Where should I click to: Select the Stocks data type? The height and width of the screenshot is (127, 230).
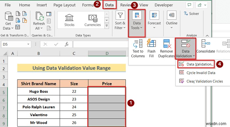pyautogui.click(x=69, y=20)
